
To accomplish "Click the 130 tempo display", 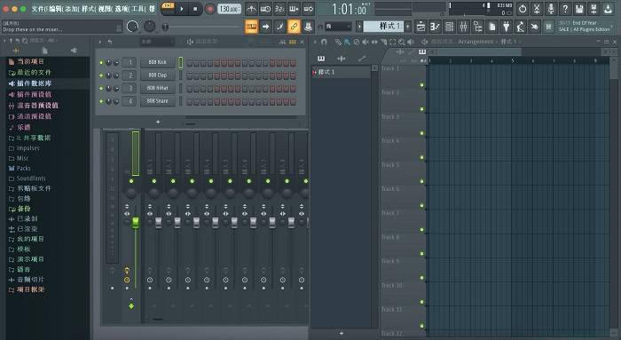I will [229, 9].
